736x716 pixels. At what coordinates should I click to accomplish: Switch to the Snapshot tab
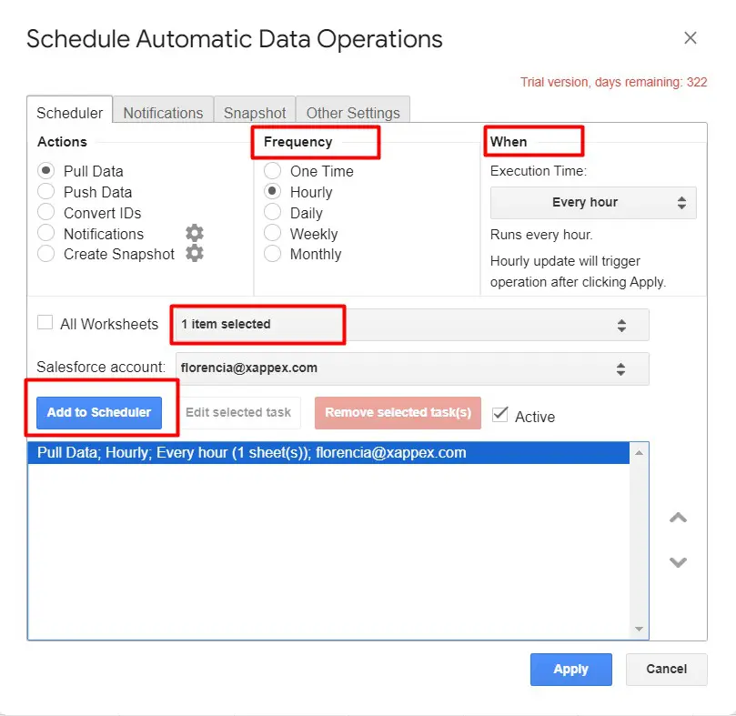click(255, 113)
